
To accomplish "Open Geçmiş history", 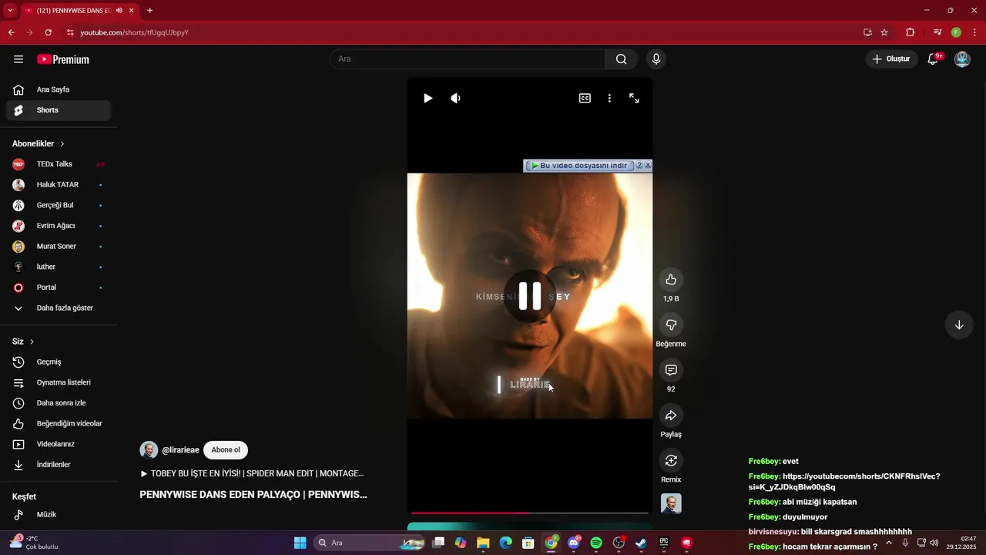I will click(x=59, y=362).
